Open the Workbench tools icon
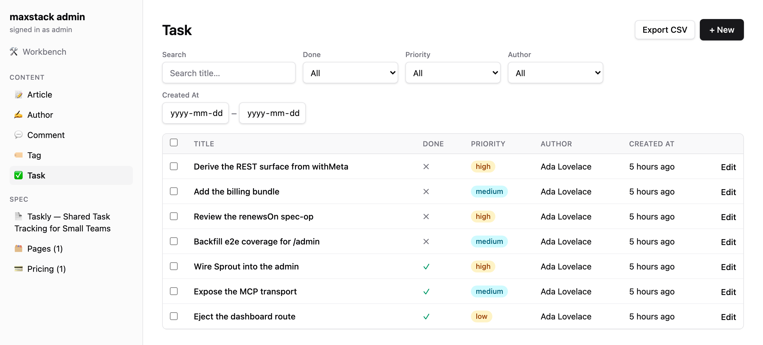 14,52
